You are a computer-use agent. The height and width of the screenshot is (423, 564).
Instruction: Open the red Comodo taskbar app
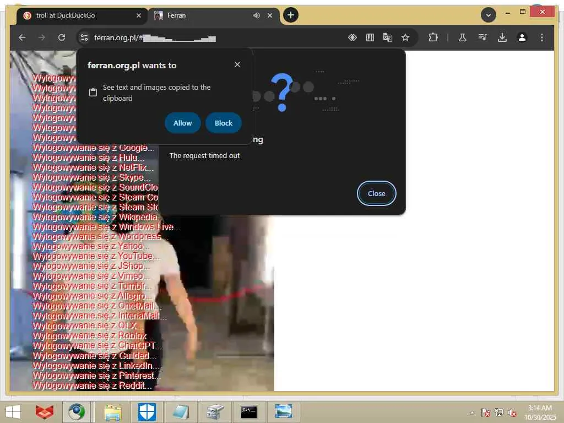click(45, 412)
